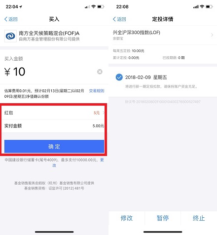217x235 pixels.
Task: Tap the 南方全天候策略混合(FOF)A fund title
Action: 49,33
